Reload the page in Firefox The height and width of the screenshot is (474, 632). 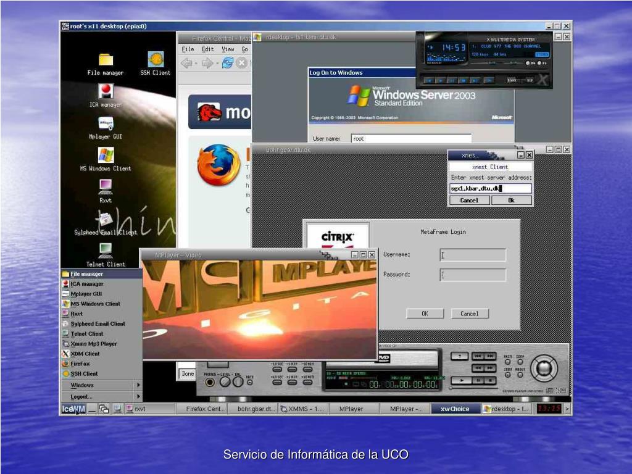[x=228, y=64]
